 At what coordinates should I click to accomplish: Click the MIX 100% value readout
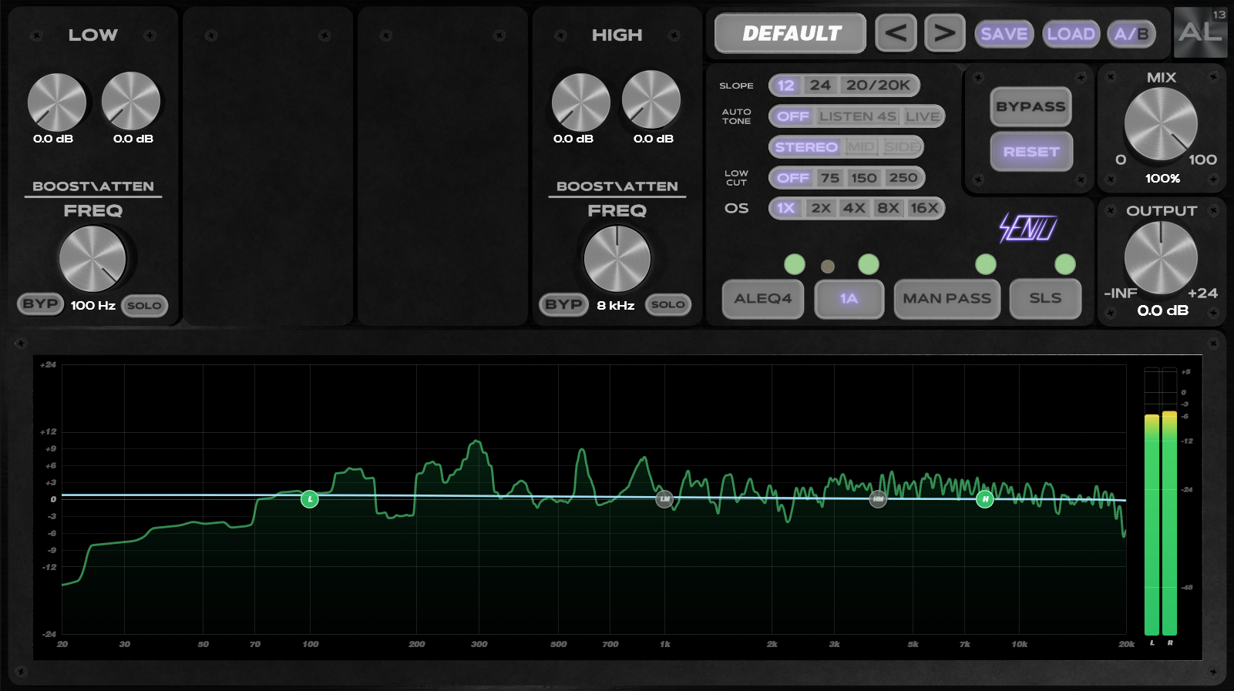pyautogui.click(x=1162, y=179)
